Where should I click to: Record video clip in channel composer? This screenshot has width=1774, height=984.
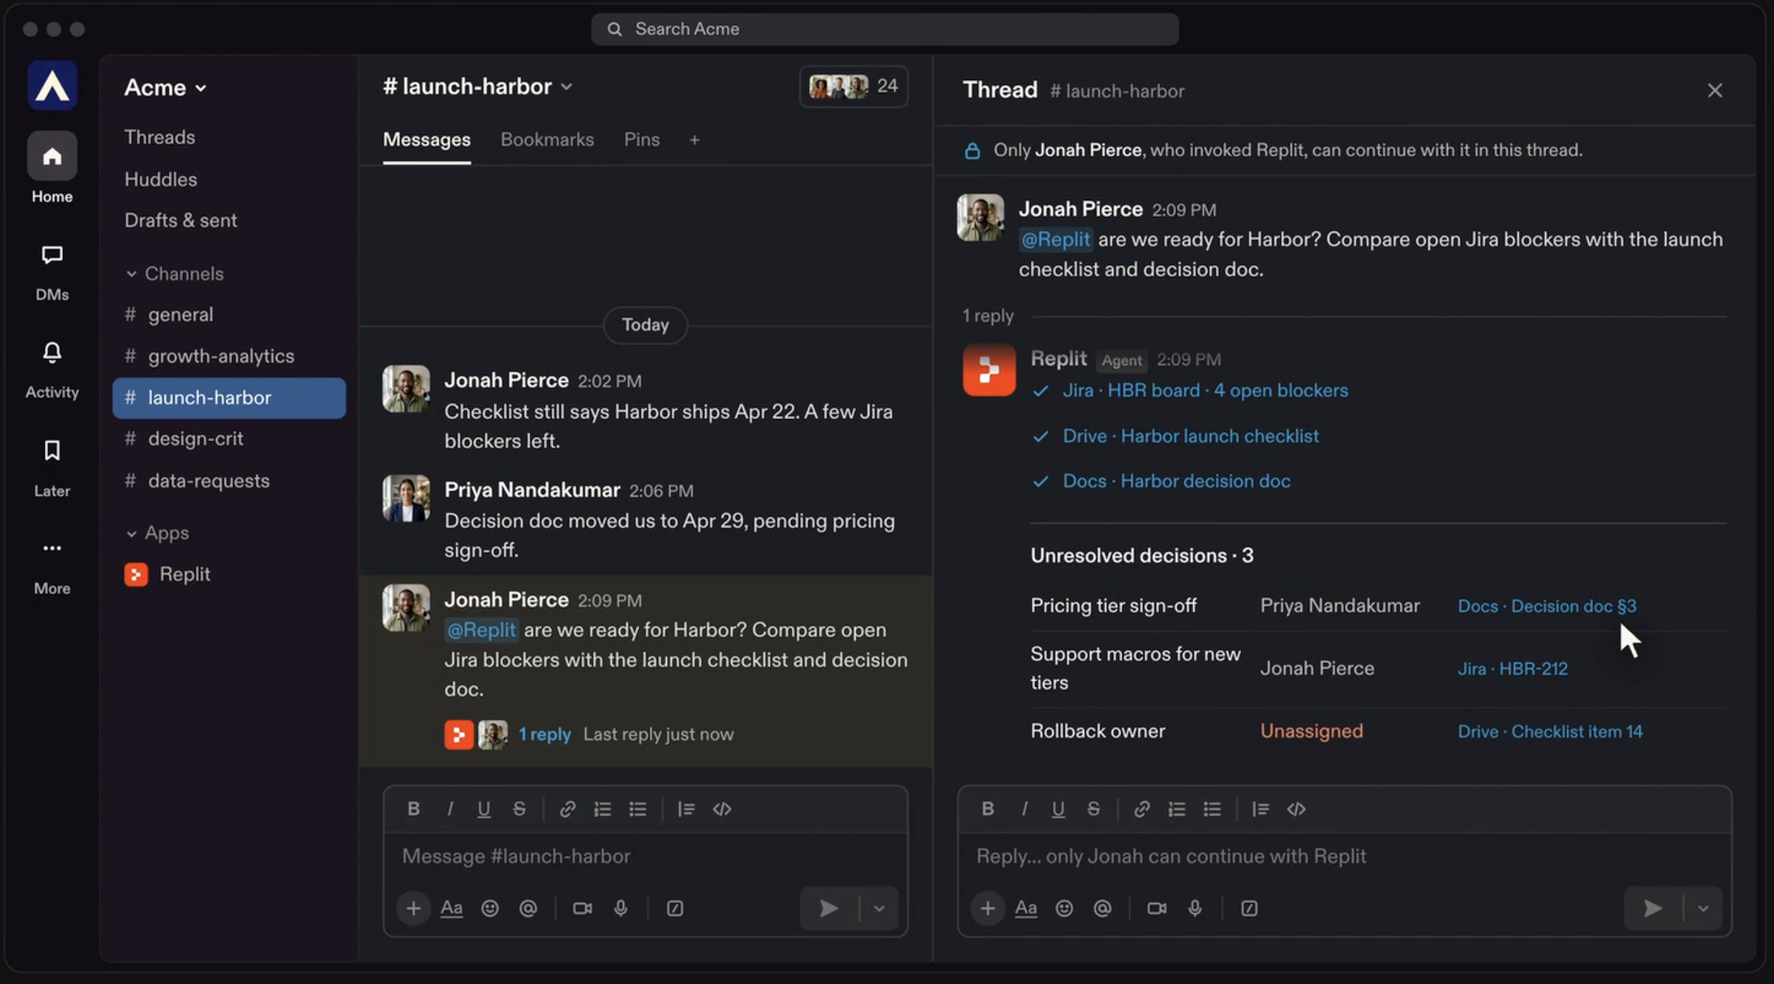point(582,908)
